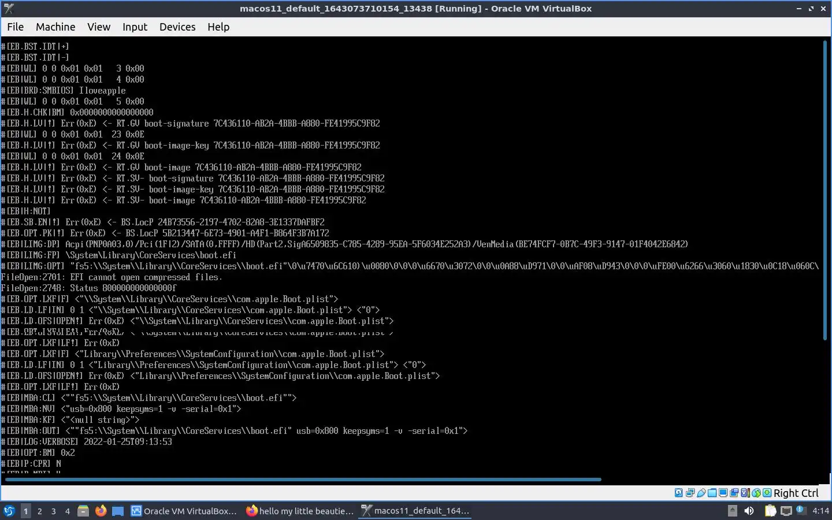Click the '#[EB|H:NOT]' console line
This screenshot has width=832, height=520.
point(26,211)
